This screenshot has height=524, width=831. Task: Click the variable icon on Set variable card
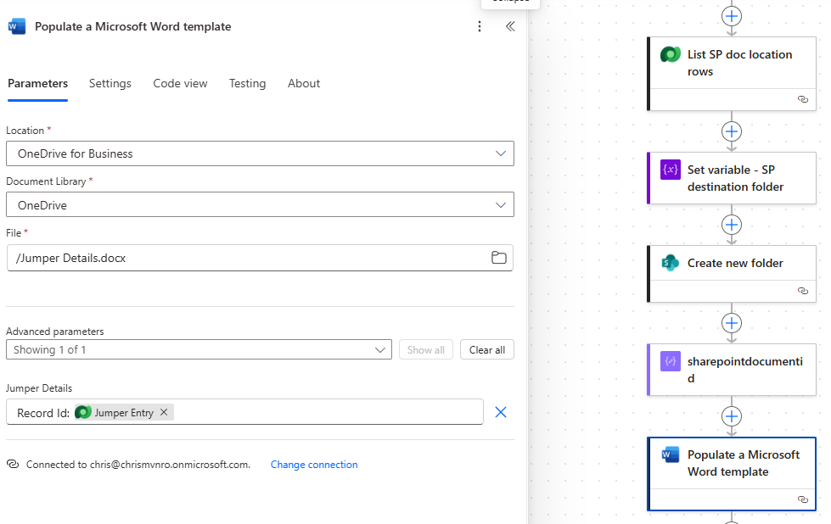click(x=671, y=170)
